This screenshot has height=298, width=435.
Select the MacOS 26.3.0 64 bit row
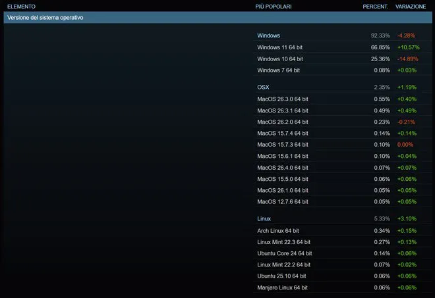tap(342, 99)
